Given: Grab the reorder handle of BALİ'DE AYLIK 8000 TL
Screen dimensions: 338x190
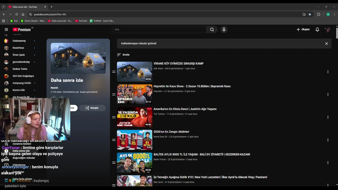Looking at the screenshot, I should click(114, 163).
